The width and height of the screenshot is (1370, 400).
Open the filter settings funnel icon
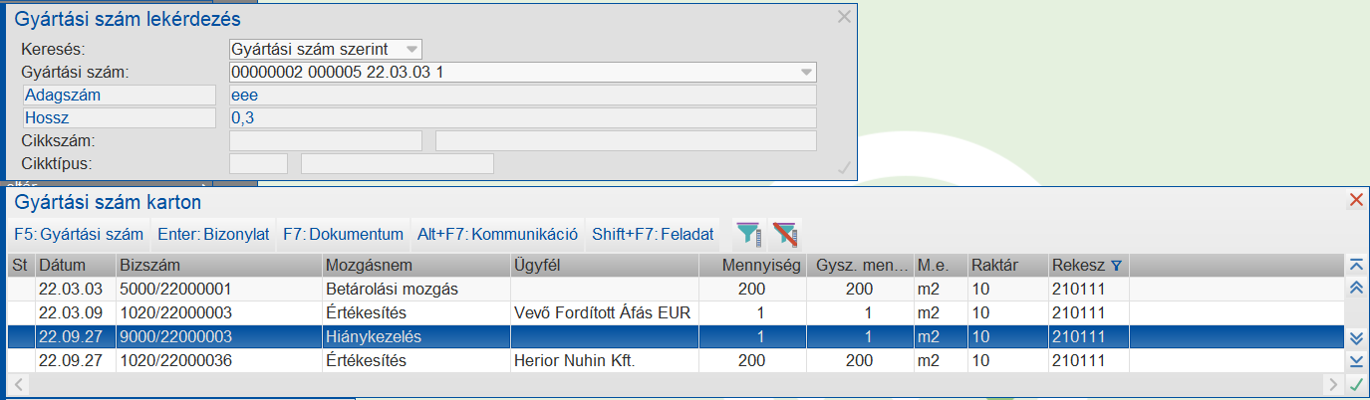tap(747, 234)
